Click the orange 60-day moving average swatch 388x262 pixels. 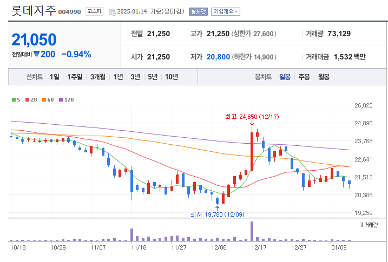(x=44, y=100)
